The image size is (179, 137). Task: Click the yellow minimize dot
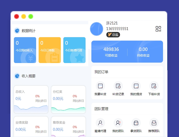[x=24, y=16]
